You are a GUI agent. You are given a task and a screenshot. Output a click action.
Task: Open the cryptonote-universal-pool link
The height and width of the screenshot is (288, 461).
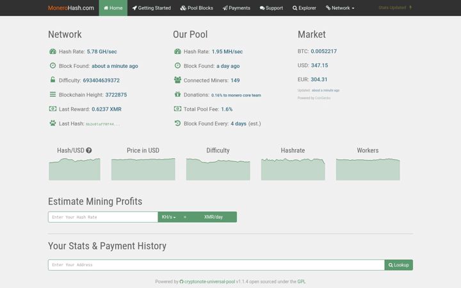pyautogui.click(x=207, y=282)
